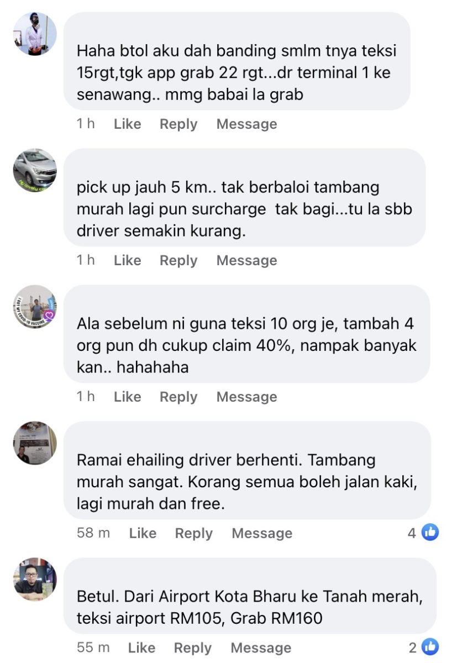Like the ehailing driver berhenti comment
Screen dimensions: 452x663
(143, 533)
